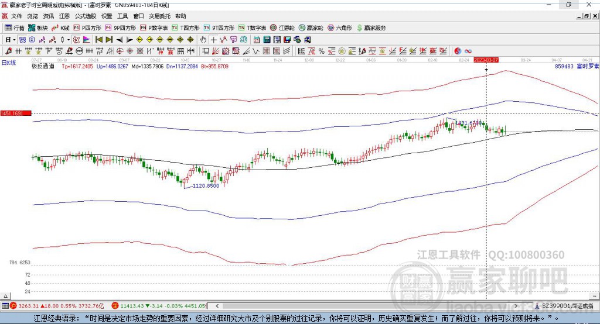Viewport: 600px width, 324px height.
Task: Open the 公式选股 menu
Action: (x=86, y=16)
